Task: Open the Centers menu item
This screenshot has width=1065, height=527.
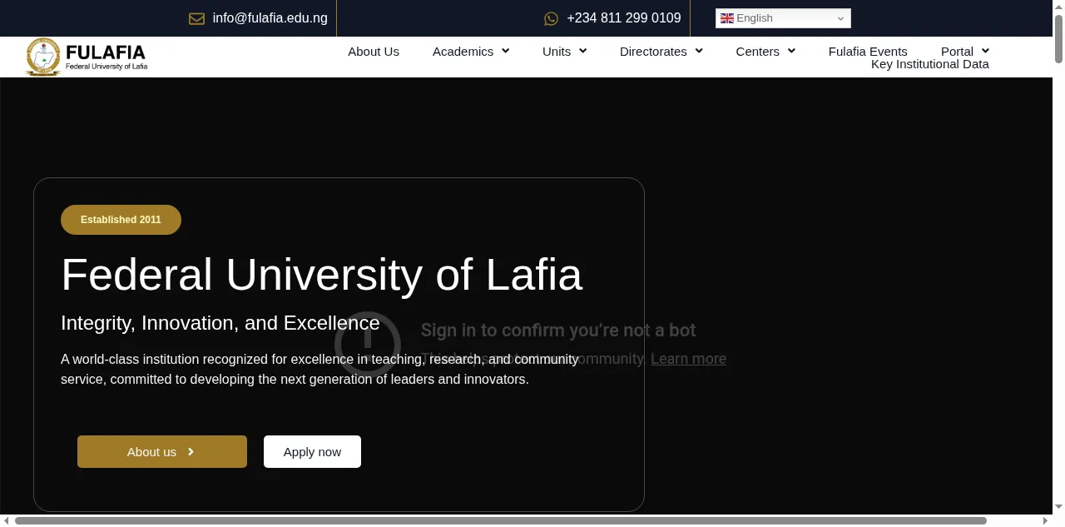Action: click(757, 52)
